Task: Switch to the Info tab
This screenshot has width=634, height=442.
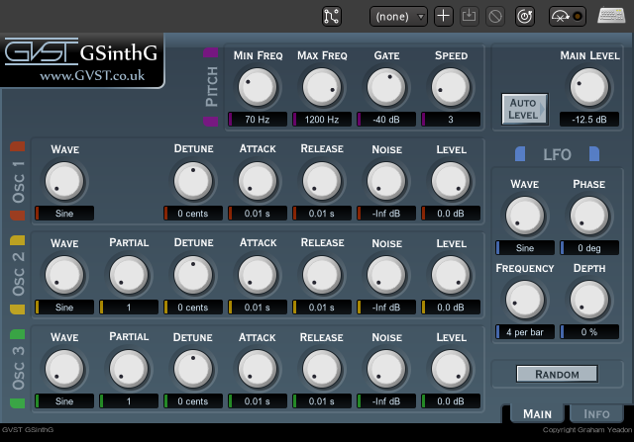Action: coord(596,413)
